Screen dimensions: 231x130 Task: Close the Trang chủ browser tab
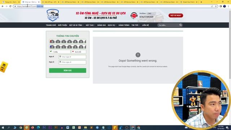[x=19, y=2]
